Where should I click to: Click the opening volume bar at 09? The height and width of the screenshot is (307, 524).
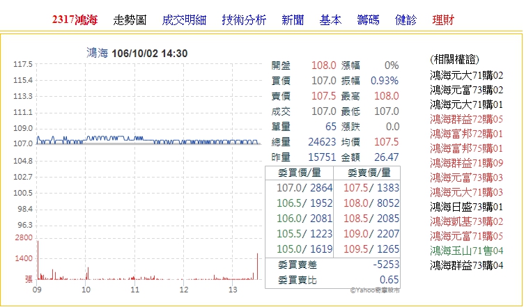tap(38, 260)
